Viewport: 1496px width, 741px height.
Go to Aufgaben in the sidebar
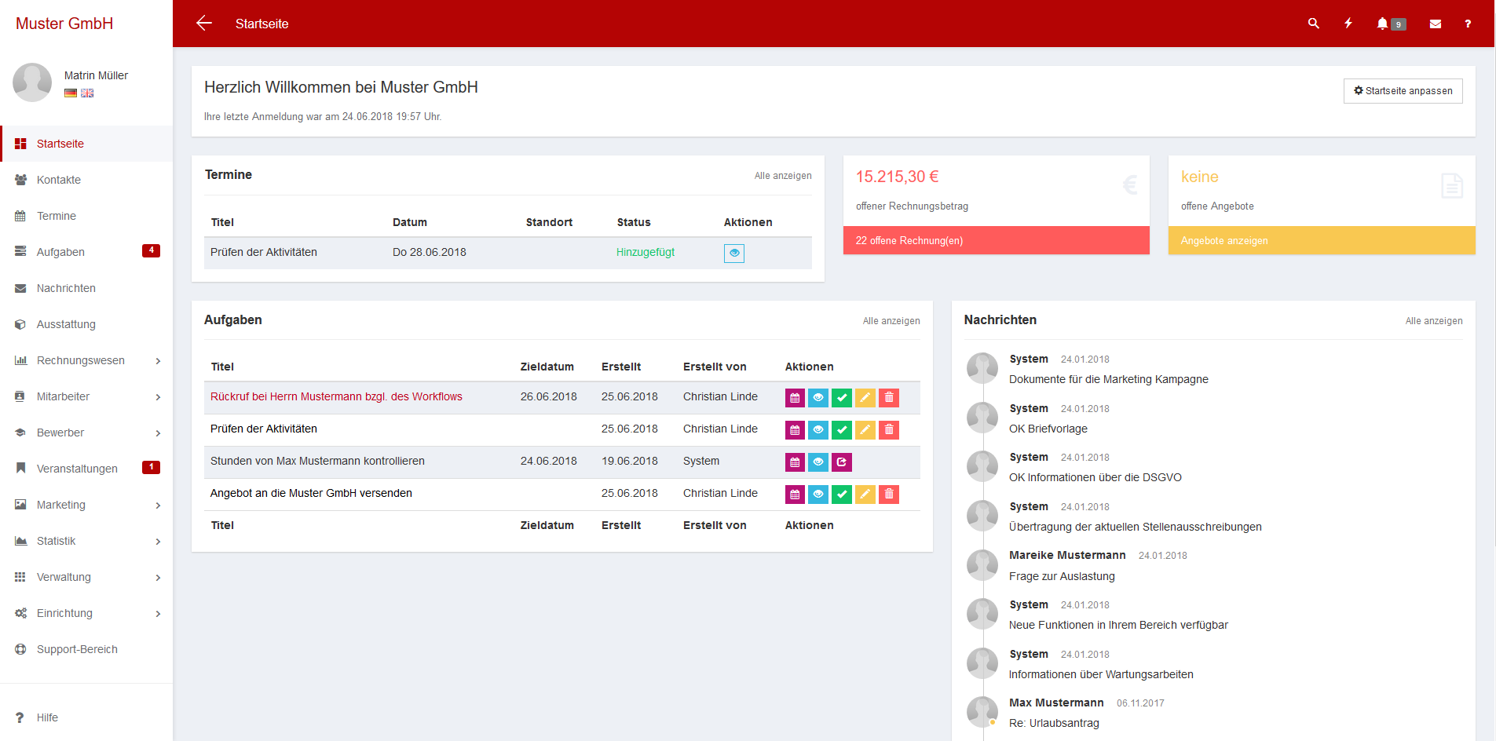(x=60, y=252)
